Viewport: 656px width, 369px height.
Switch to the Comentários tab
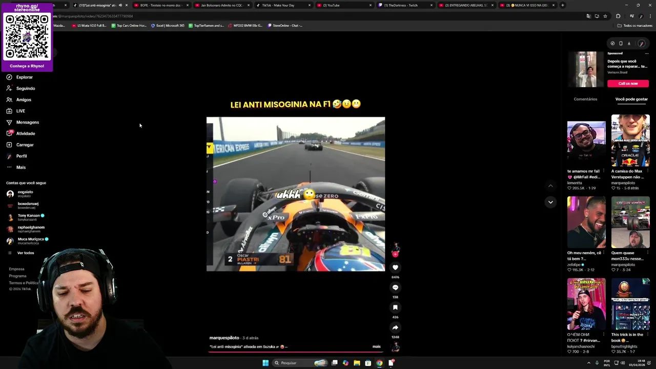[x=585, y=99]
